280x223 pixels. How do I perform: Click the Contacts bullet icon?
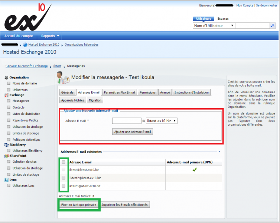(x=9, y=107)
